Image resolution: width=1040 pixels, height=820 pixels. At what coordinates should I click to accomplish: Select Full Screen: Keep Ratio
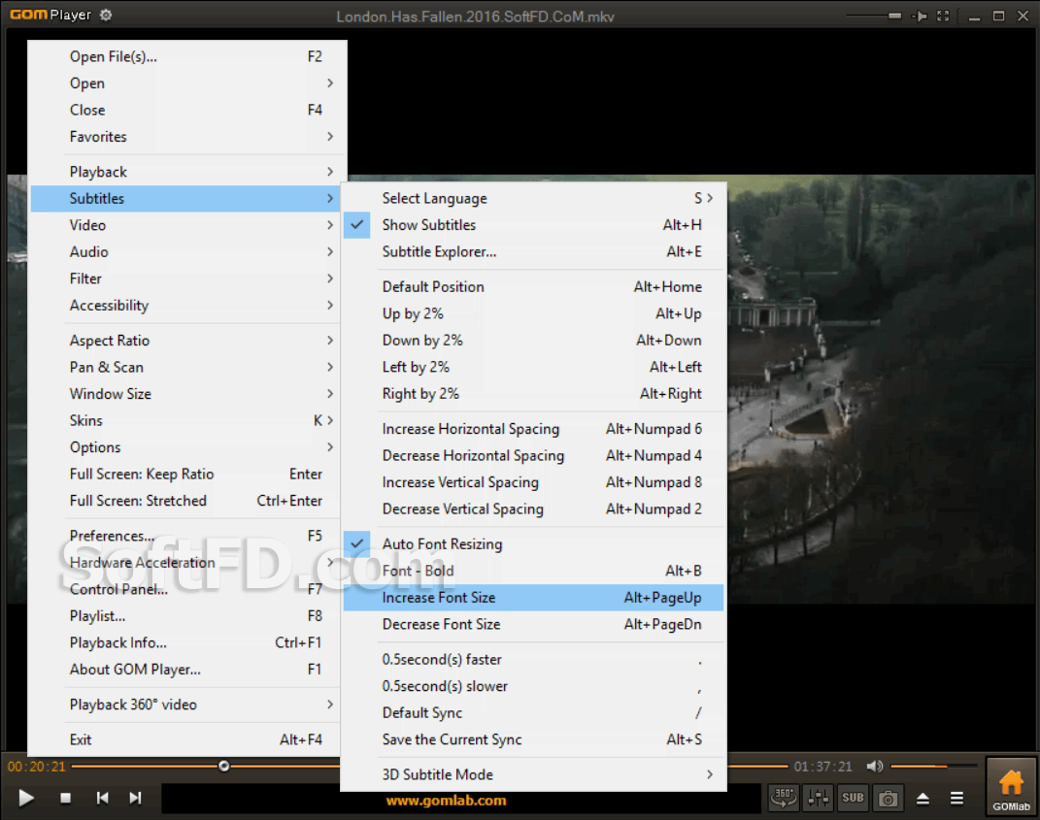coord(185,474)
